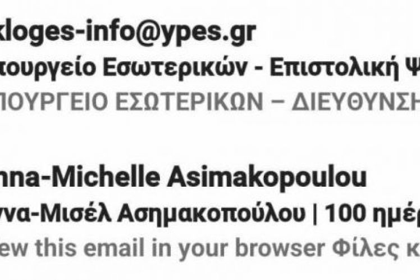This screenshot has height=280, width=420.
Task: Select the ΥΠΟΥΡΓΕΙΟ ΕΣΩΤΕΡΙΚΩΝ preview text
Action: [210, 102]
